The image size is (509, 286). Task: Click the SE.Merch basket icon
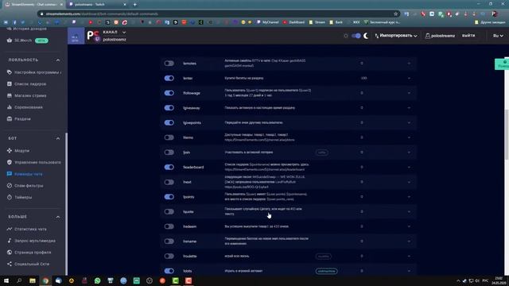[x=10, y=41]
